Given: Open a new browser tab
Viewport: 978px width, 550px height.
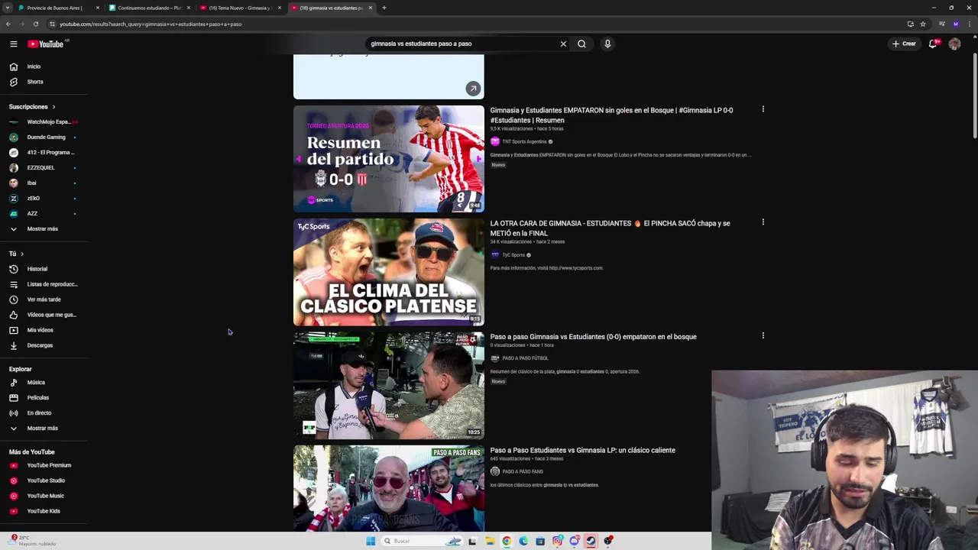Looking at the screenshot, I should pos(384,8).
